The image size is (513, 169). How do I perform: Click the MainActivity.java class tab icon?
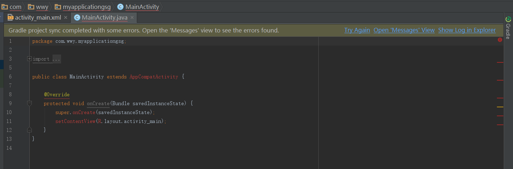click(x=77, y=17)
